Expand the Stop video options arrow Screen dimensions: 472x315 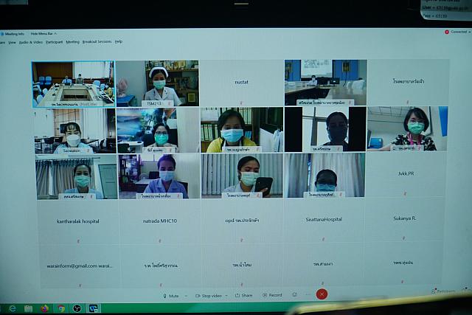point(225,296)
